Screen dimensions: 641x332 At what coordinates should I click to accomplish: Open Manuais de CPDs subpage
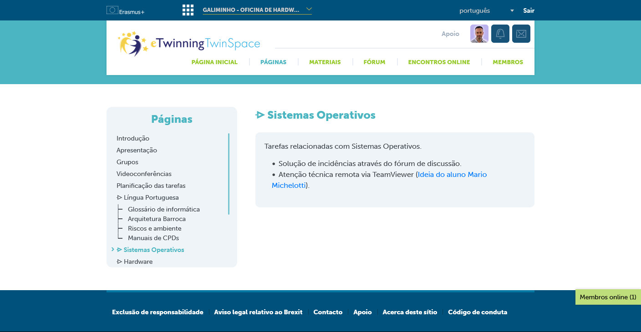tap(153, 238)
